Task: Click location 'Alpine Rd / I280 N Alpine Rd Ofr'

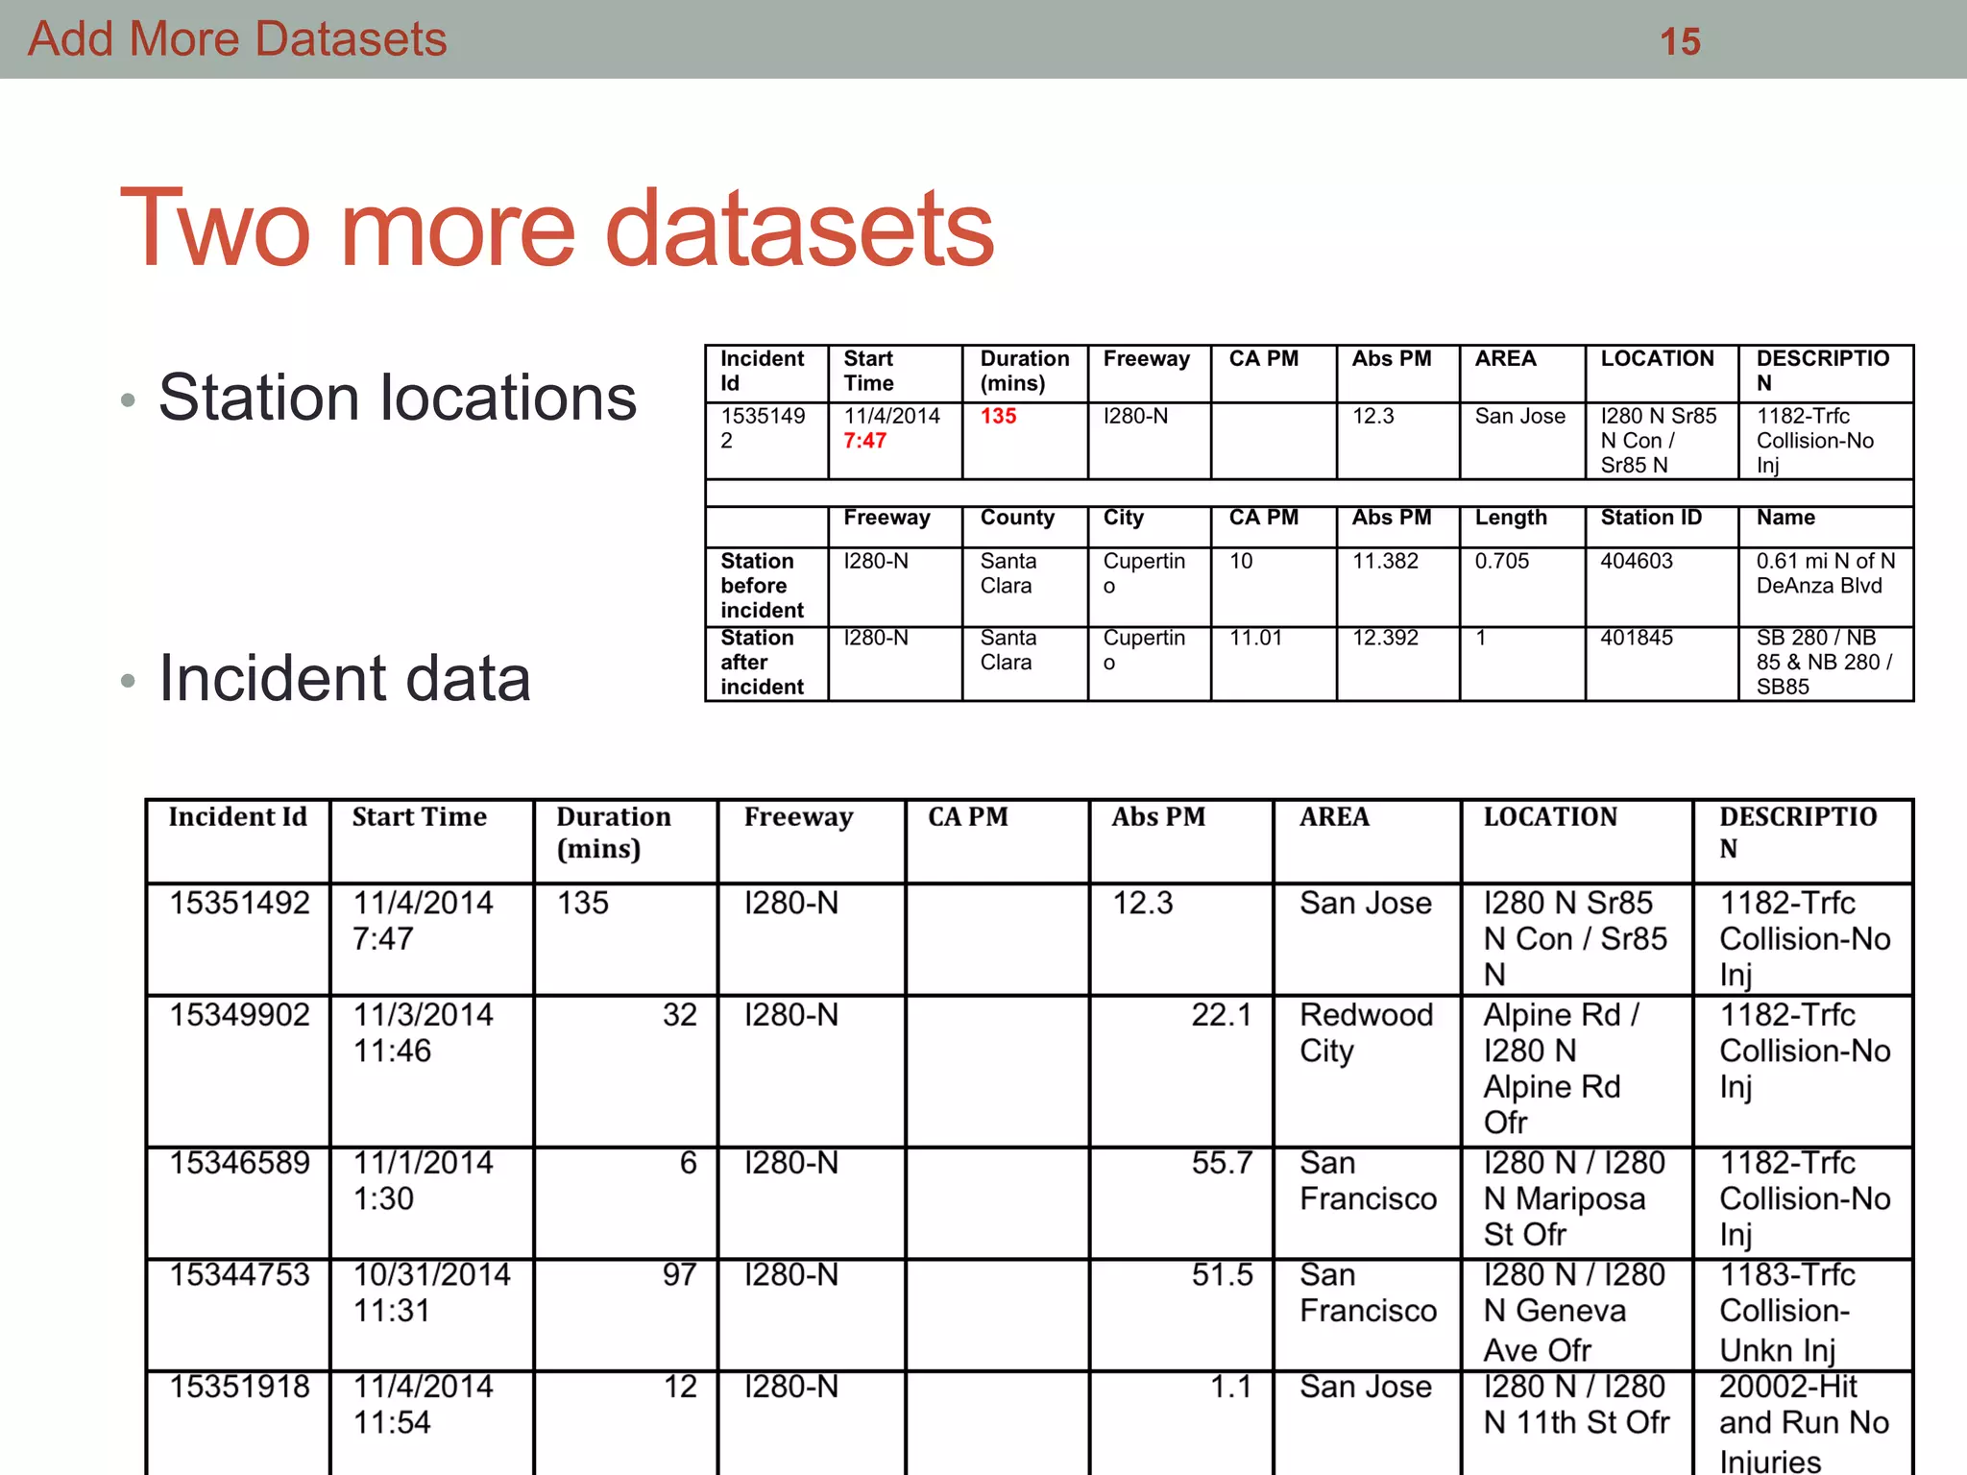Action: 1562,1069
